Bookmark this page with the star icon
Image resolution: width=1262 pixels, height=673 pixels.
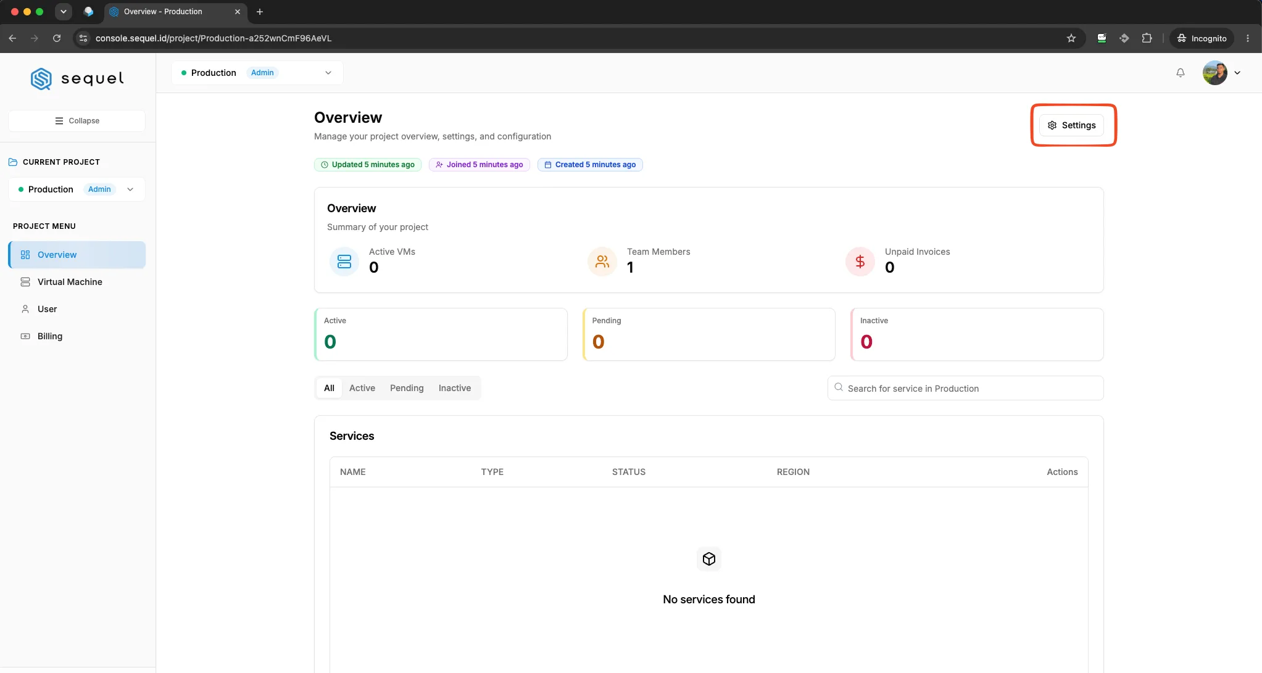[1071, 38]
